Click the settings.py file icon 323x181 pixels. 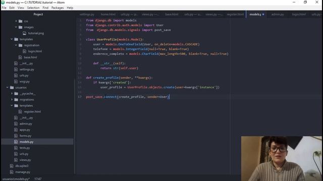pos(16,69)
